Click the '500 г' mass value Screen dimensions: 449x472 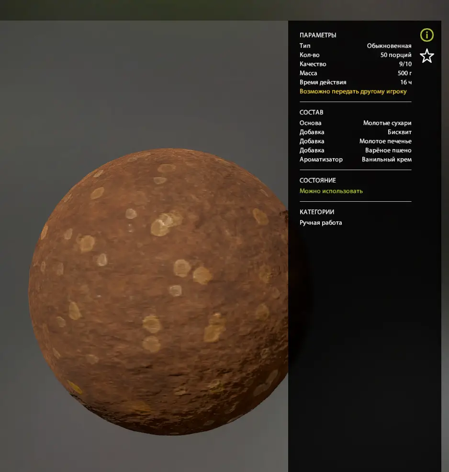[x=404, y=73]
